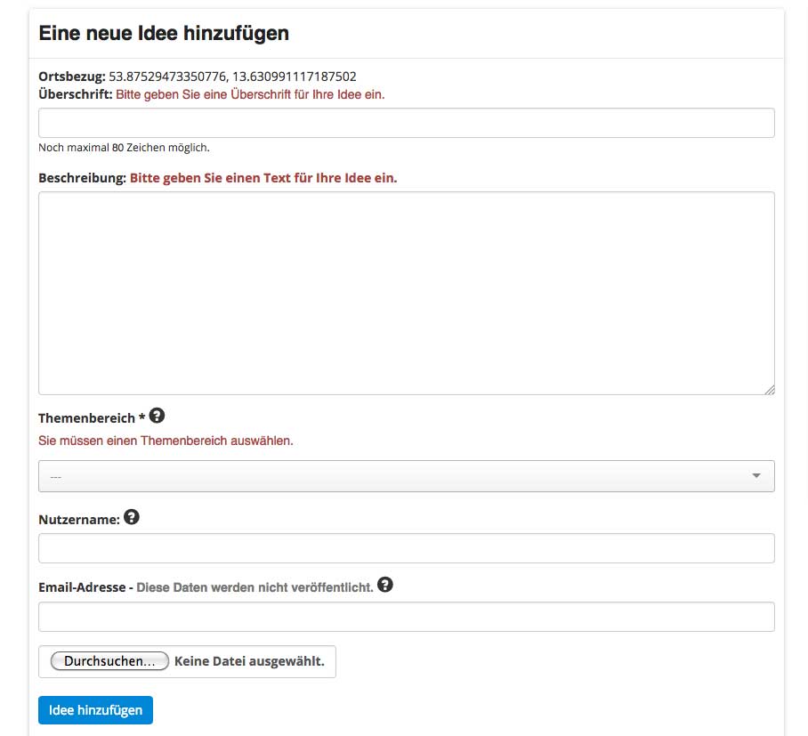The height and width of the screenshot is (736, 808).
Task: Click the 'Überschrift:' field label
Action: (x=76, y=94)
